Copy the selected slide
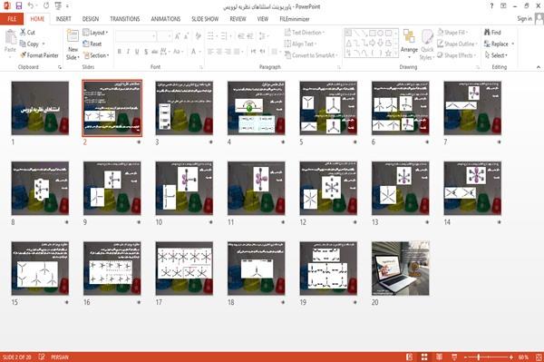Viewport: 544px width, 362px height. click(x=29, y=44)
